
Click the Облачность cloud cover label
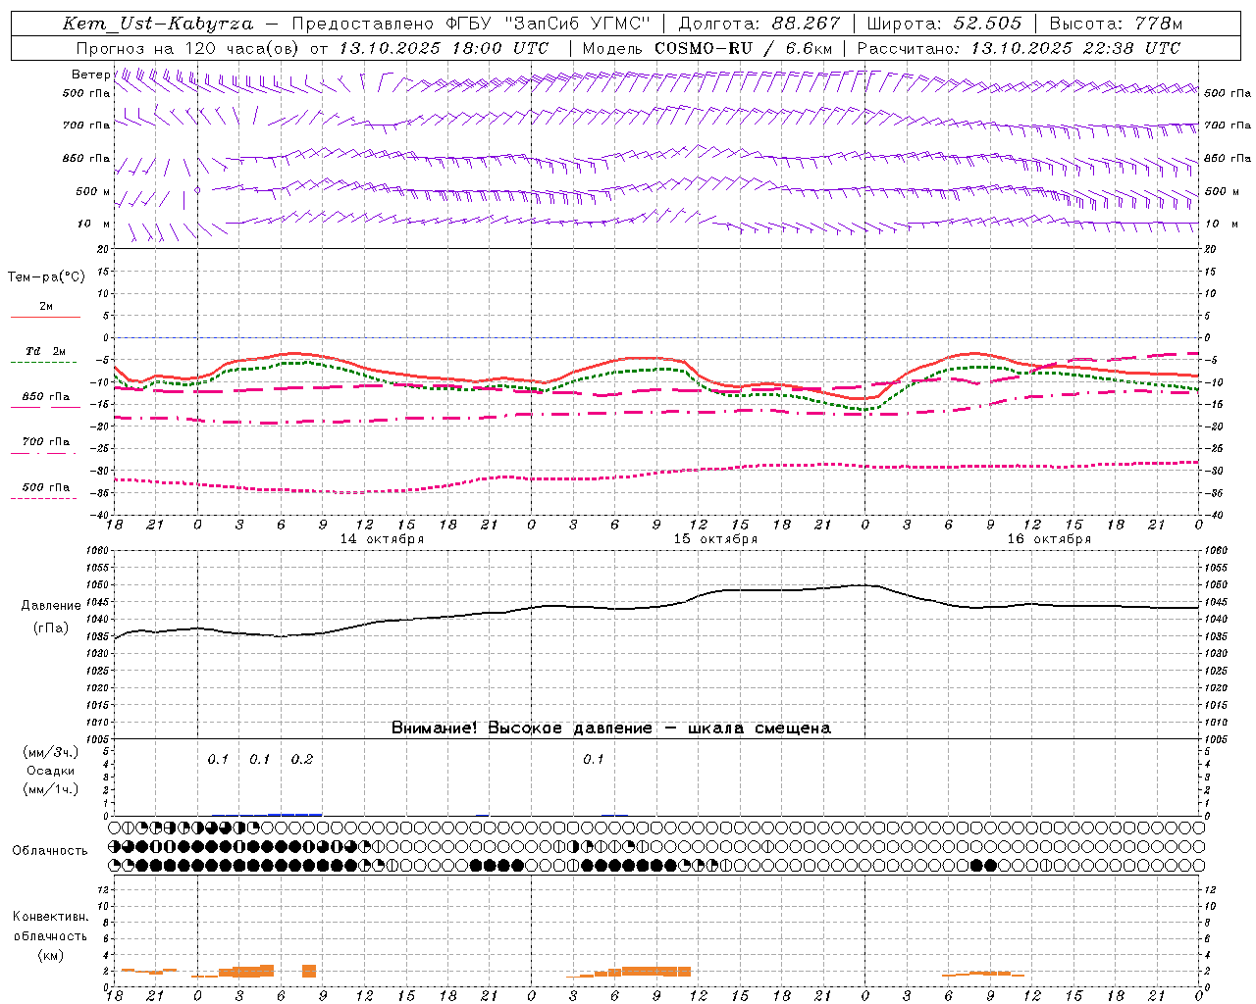pos(50,851)
